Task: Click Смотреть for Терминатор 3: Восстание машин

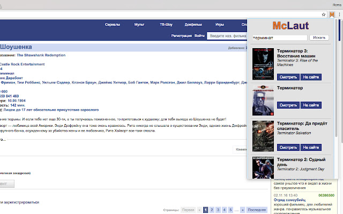Action: [x=288, y=77]
